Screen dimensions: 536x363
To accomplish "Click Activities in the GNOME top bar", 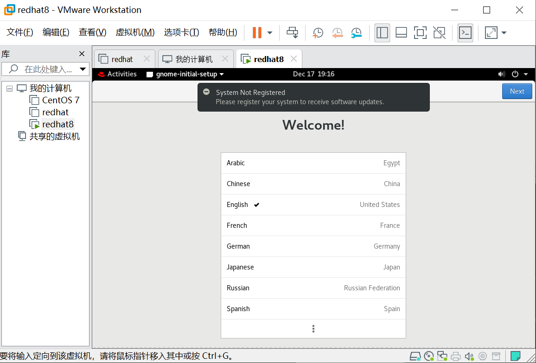I will coord(117,74).
